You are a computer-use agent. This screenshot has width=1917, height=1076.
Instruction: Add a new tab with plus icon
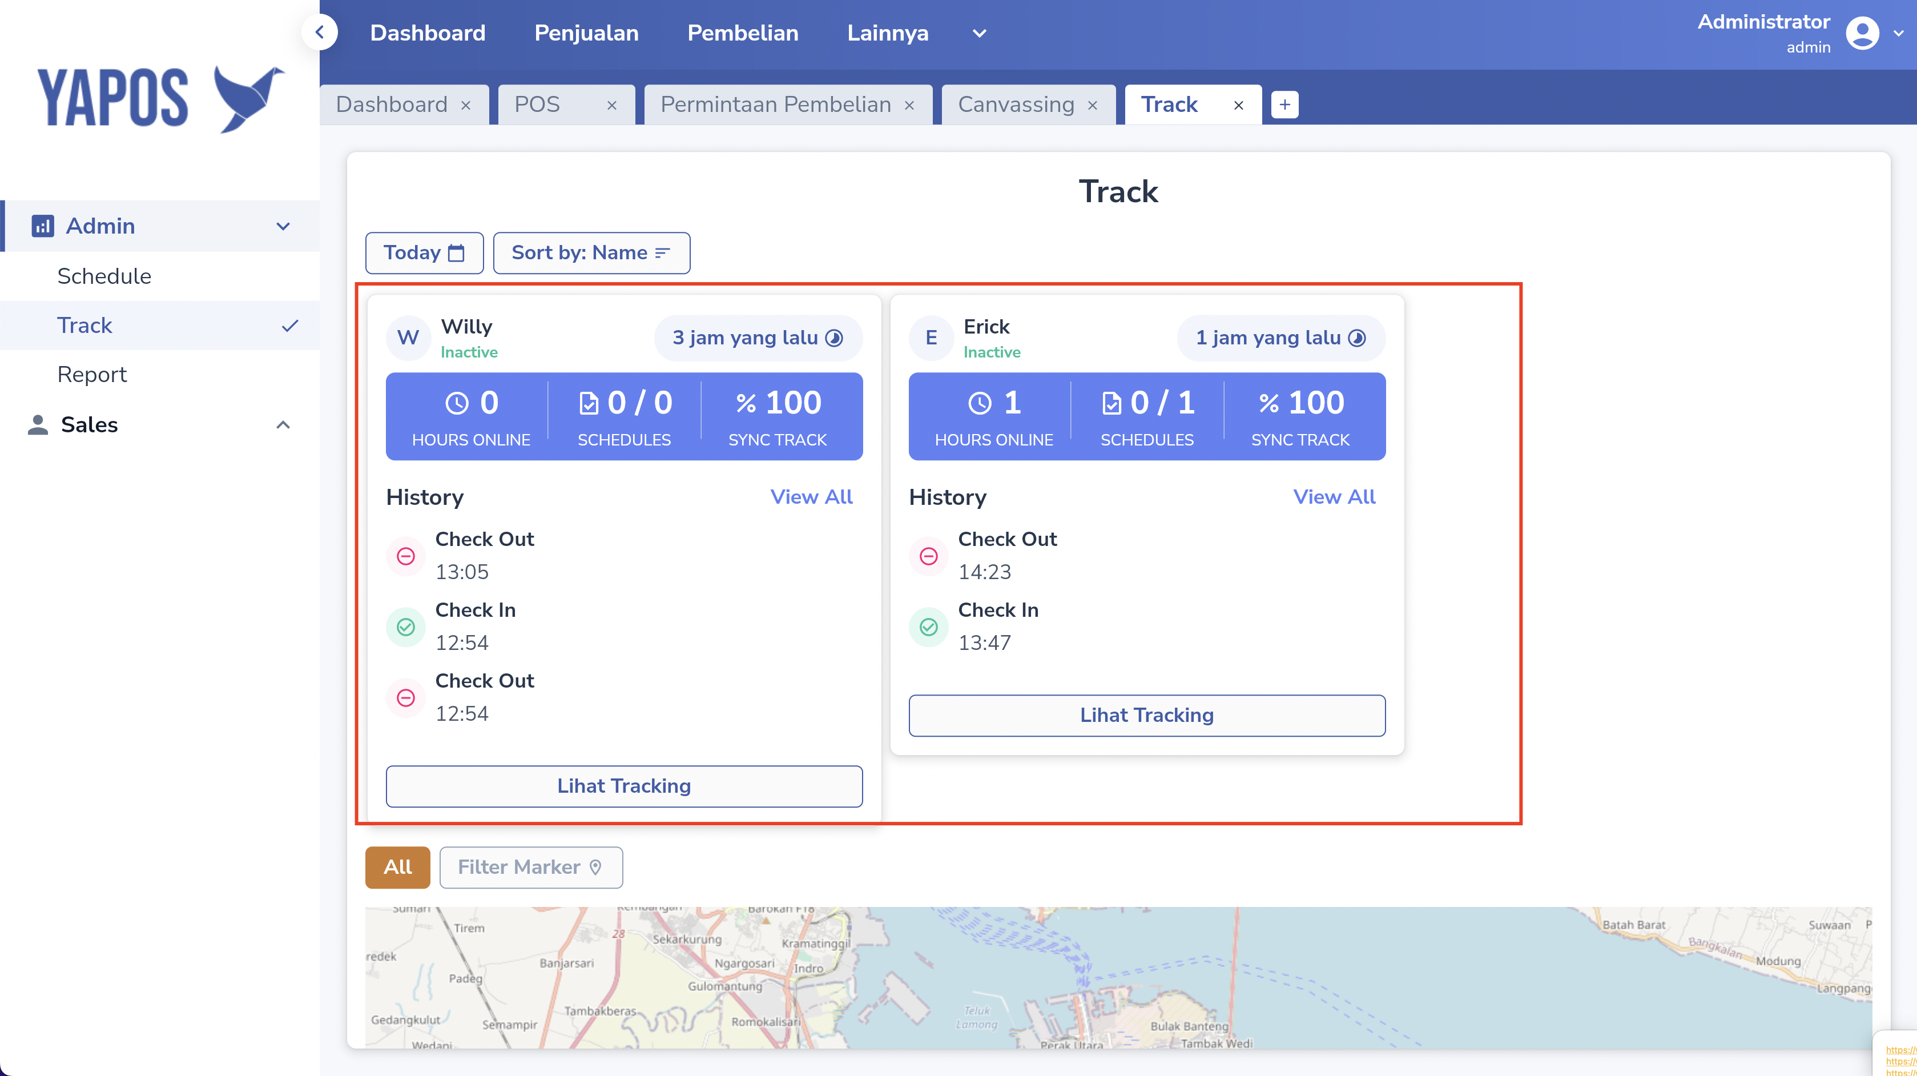click(x=1284, y=105)
